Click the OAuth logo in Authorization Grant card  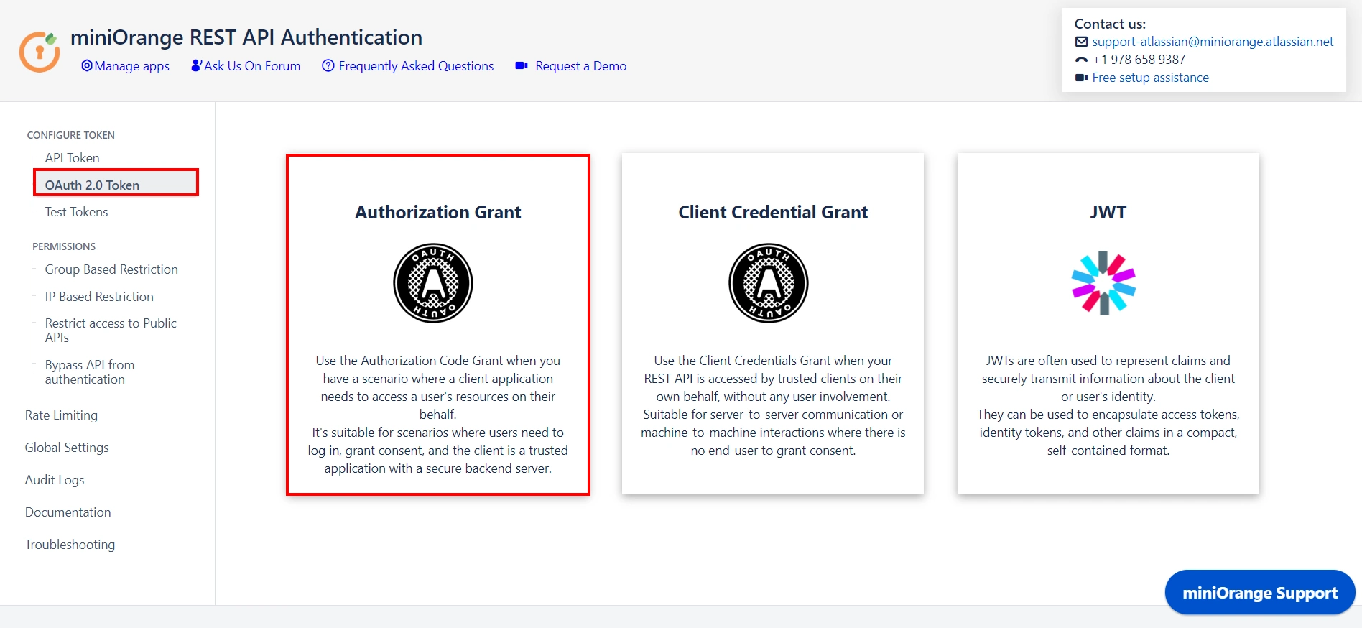[433, 283]
